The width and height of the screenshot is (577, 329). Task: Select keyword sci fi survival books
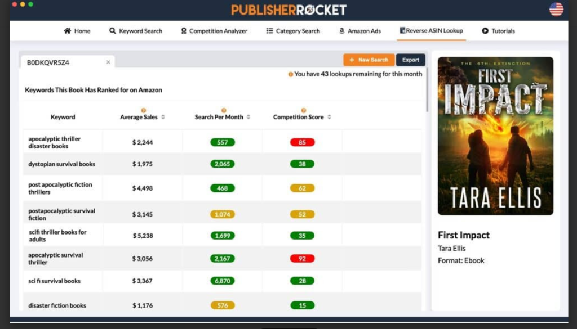55,281
